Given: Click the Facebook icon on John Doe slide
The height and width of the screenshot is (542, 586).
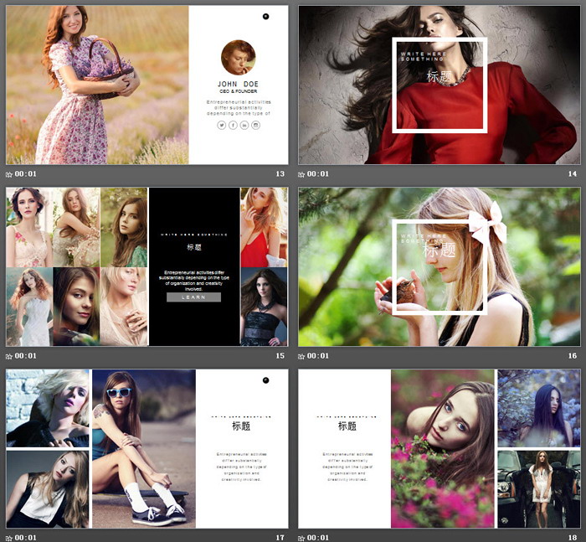Looking at the screenshot, I should point(233,125).
